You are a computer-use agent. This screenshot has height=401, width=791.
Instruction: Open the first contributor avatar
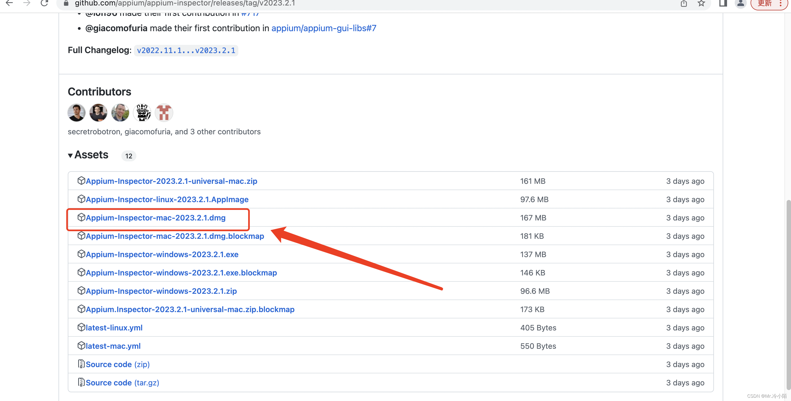(x=77, y=113)
